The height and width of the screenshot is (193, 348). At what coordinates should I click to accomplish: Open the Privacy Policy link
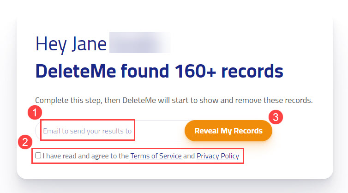click(x=218, y=156)
